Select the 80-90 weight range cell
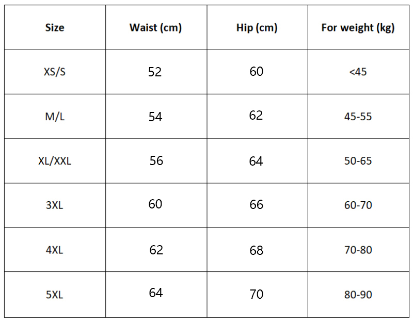This screenshot has height=323, width=413. 358,295
